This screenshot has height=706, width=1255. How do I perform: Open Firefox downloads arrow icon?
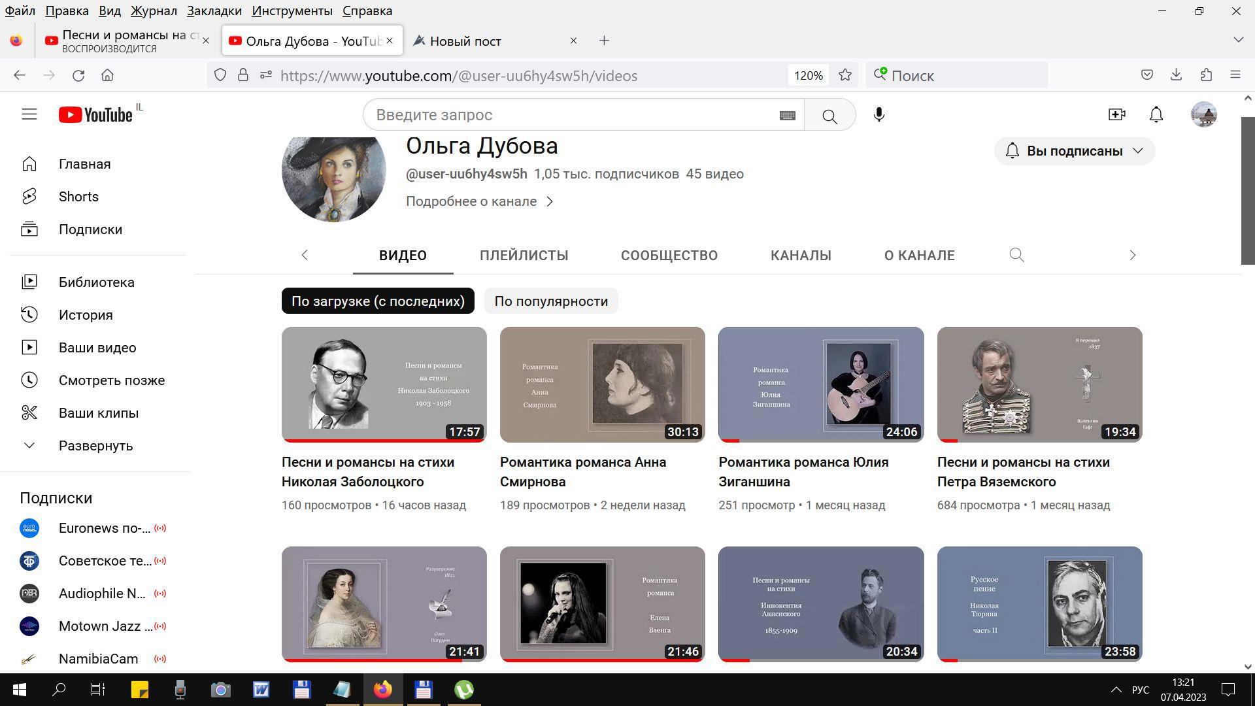1176,75
